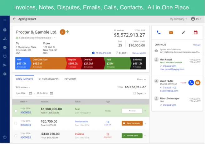Image resolution: width=205 pixels, height=144 pixels.
Task: Open invoice #000095
Action: (26, 113)
